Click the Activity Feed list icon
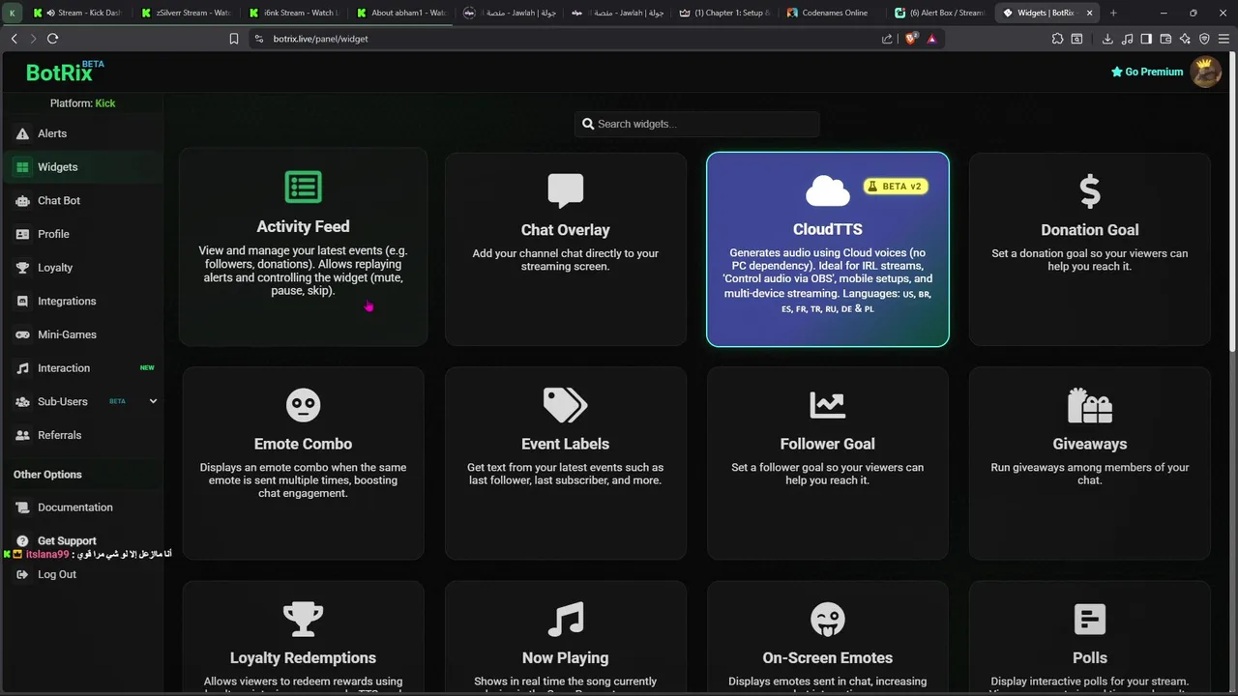The width and height of the screenshot is (1238, 696). point(303,188)
